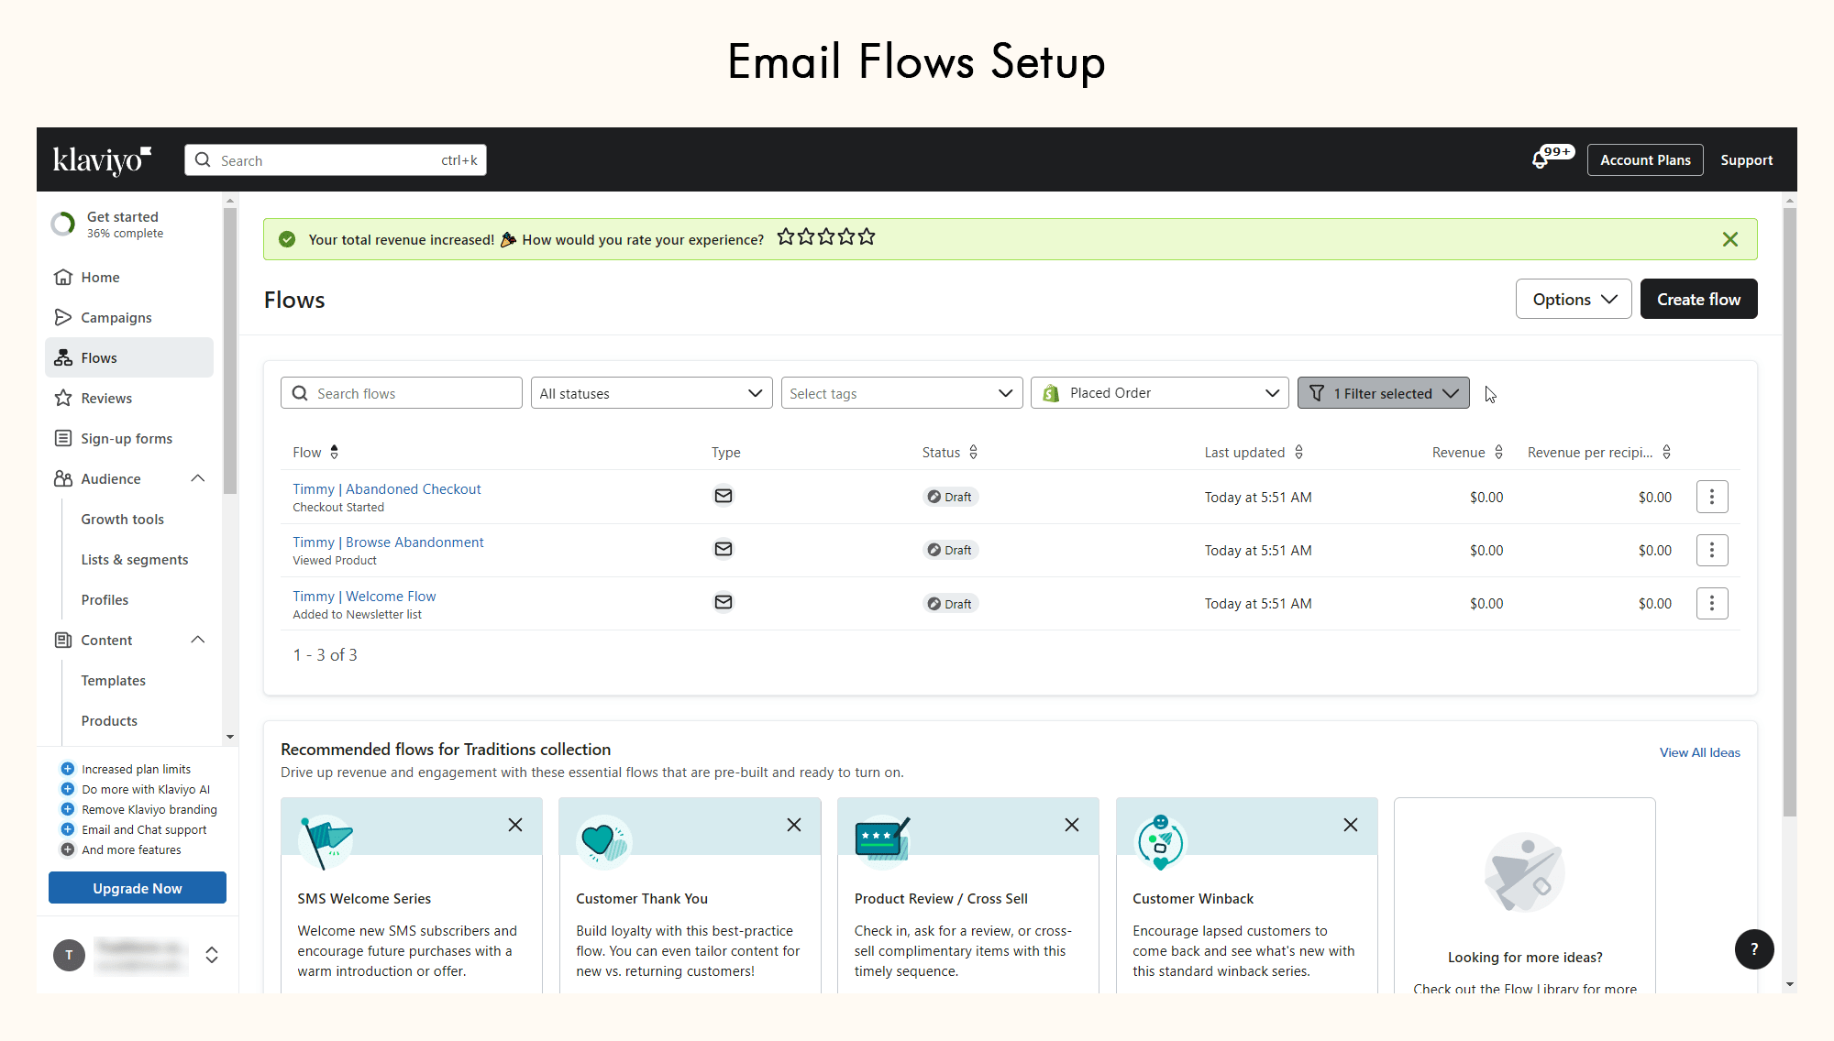Close the revenue increased banner
This screenshot has width=1834, height=1041.
(1729, 239)
